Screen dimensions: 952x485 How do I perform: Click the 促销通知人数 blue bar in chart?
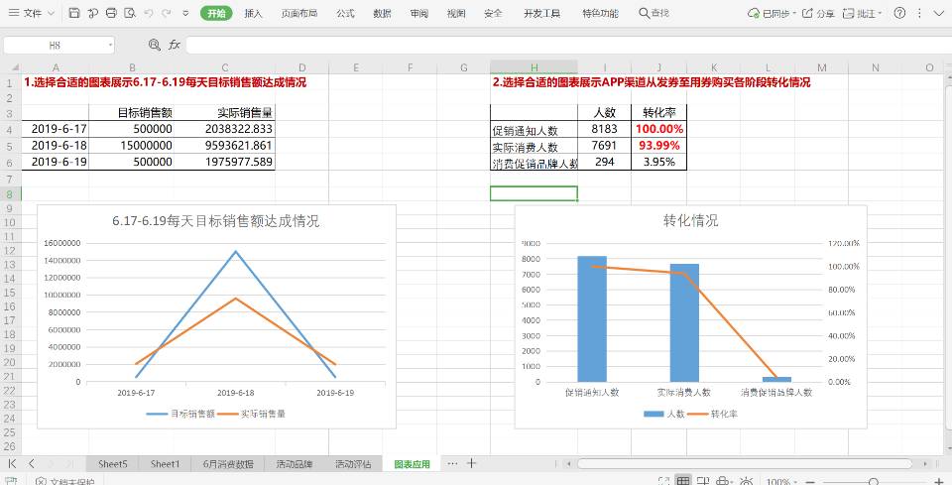tap(592, 318)
